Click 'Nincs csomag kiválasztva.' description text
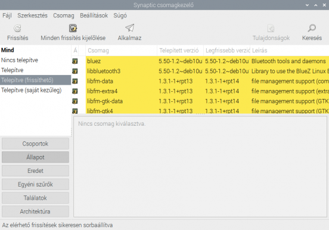 (111, 124)
